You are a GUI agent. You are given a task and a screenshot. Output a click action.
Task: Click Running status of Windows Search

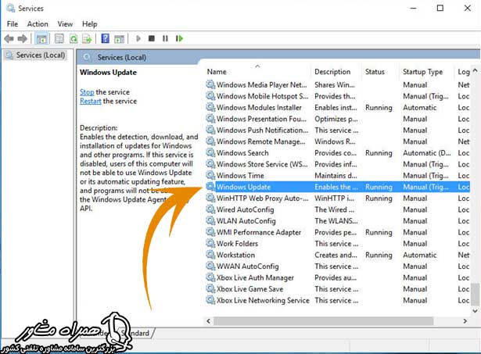tap(379, 152)
